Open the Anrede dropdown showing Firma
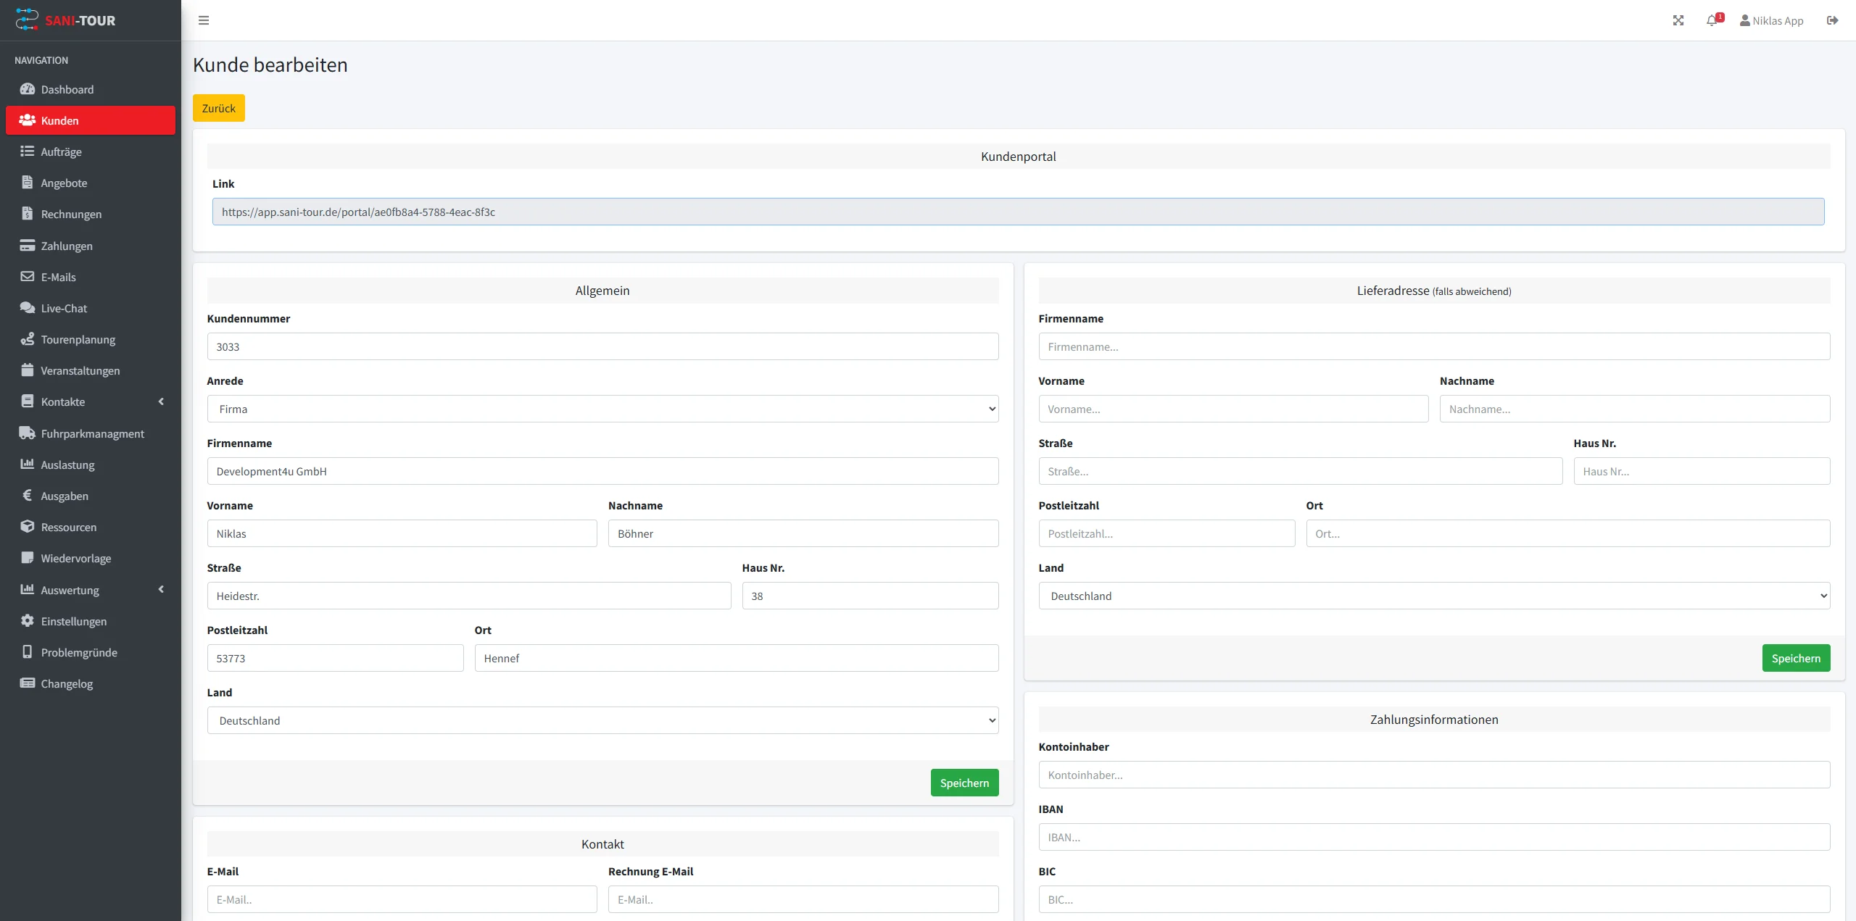1856x921 pixels. (x=602, y=409)
